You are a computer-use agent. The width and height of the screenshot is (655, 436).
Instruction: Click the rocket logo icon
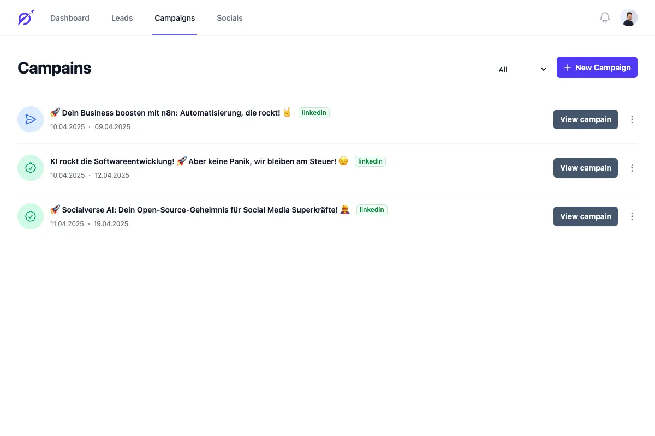click(x=25, y=17)
